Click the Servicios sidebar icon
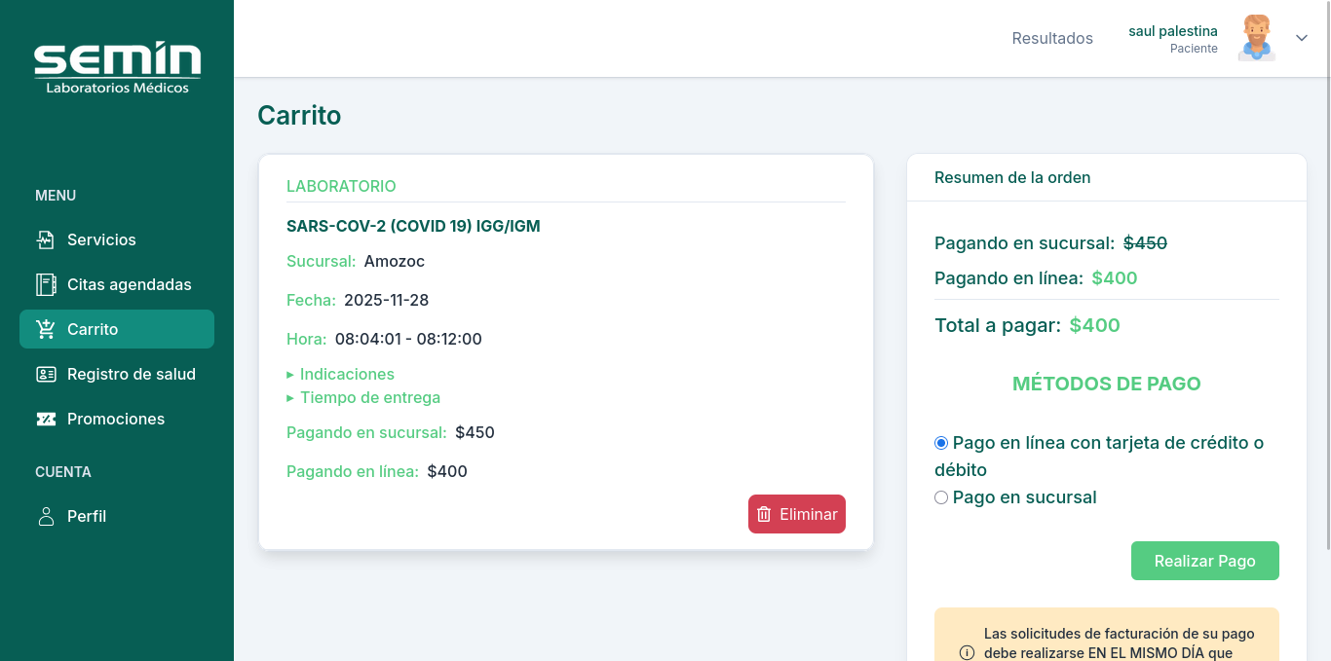This screenshot has width=1331, height=661. (x=45, y=239)
